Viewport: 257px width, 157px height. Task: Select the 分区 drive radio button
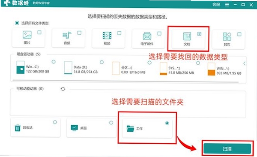[x=149, y=63]
